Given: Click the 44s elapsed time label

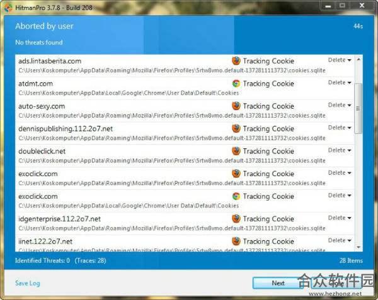Looking at the screenshot, I should 358,26.
